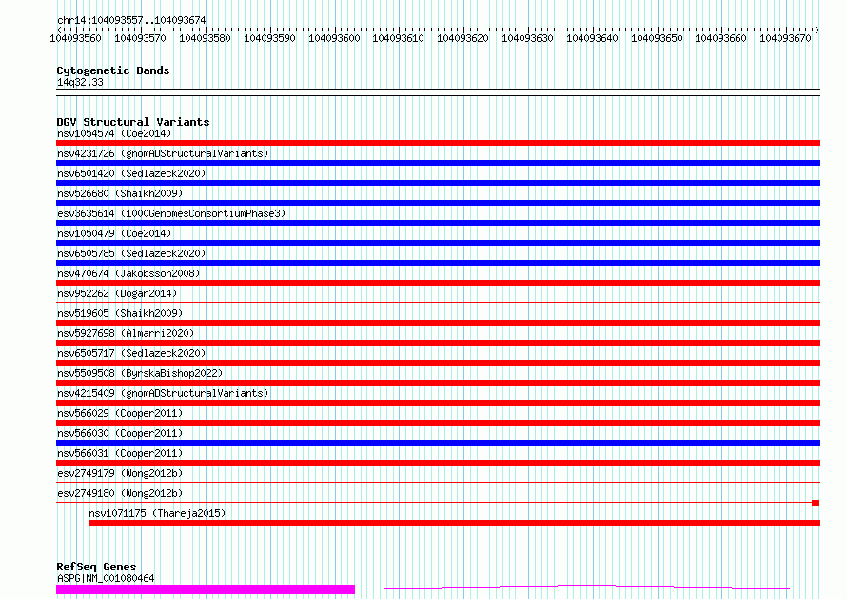Screen dimensions: 847x599
Task: Select the blue bar under nsv526680
Action: (x=438, y=203)
